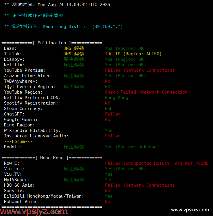Viewport: 213px width, 216px height.
Task: Click the 'Spotify Registration:' label
Action: coord(31,103)
